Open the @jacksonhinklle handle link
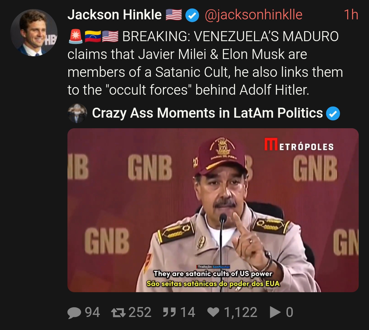This screenshot has height=330, width=369. [x=253, y=15]
